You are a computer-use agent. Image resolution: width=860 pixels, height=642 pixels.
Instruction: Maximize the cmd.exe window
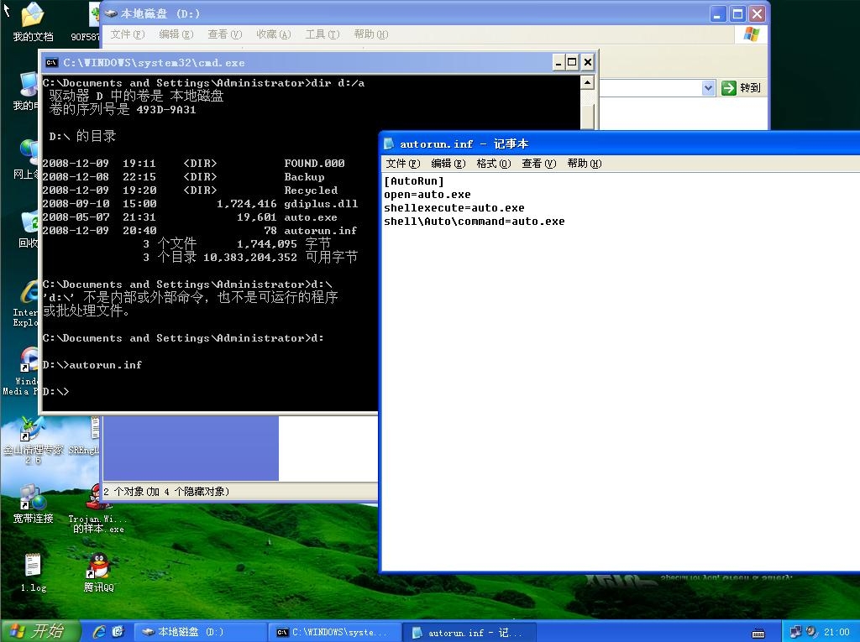(572, 62)
